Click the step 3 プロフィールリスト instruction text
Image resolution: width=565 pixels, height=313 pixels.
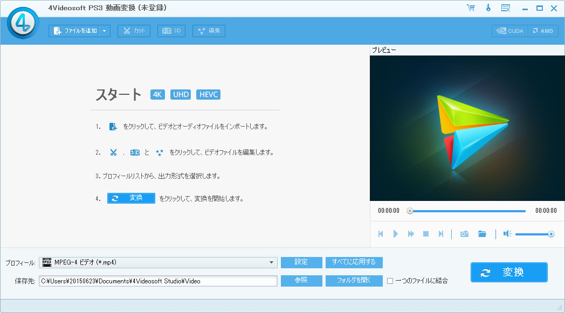tap(158, 176)
